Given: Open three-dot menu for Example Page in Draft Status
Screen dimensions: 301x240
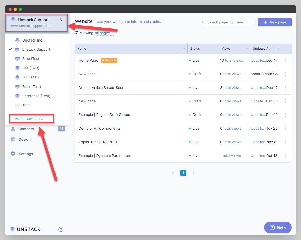Looking at the screenshot, I should (285, 115).
